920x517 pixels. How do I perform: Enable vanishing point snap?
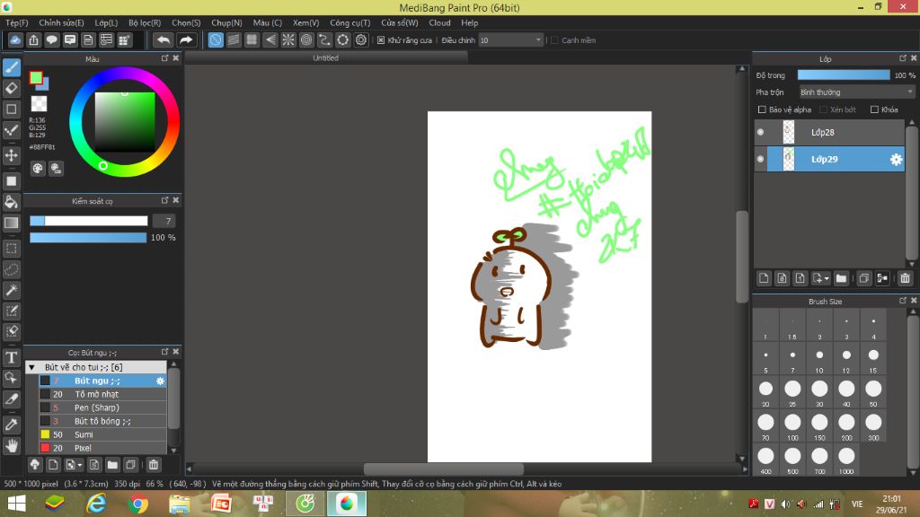coord(270,39)
